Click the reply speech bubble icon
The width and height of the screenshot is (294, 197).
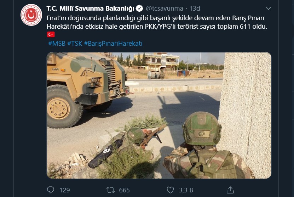[x=51, y=190]
